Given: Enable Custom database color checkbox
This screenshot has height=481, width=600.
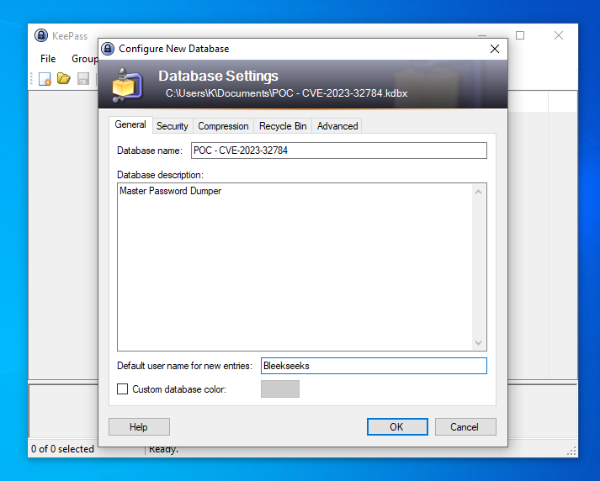Looking at the screenshot, I should 123,389.
